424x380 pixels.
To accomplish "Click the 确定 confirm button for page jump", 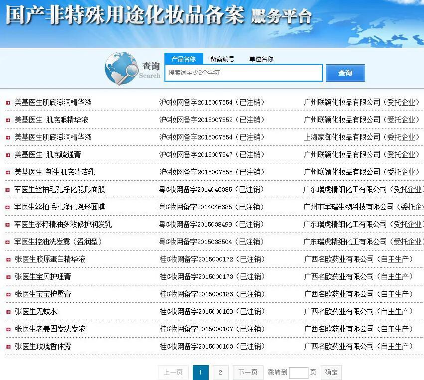I will (x=331, y=372).
